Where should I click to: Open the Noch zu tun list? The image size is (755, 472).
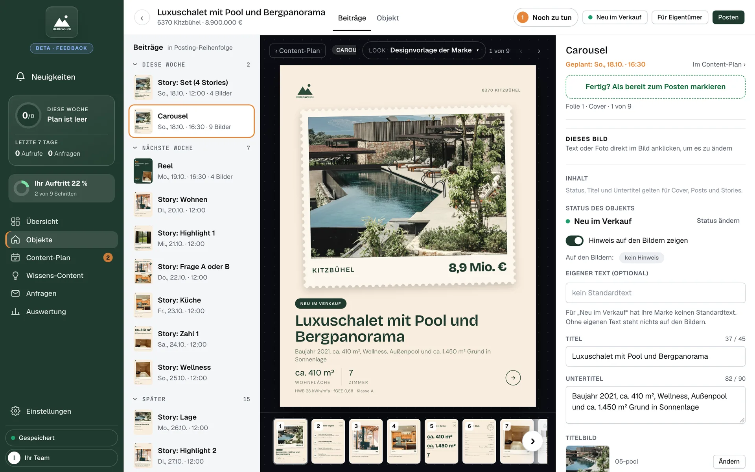(x=545, y=17)
